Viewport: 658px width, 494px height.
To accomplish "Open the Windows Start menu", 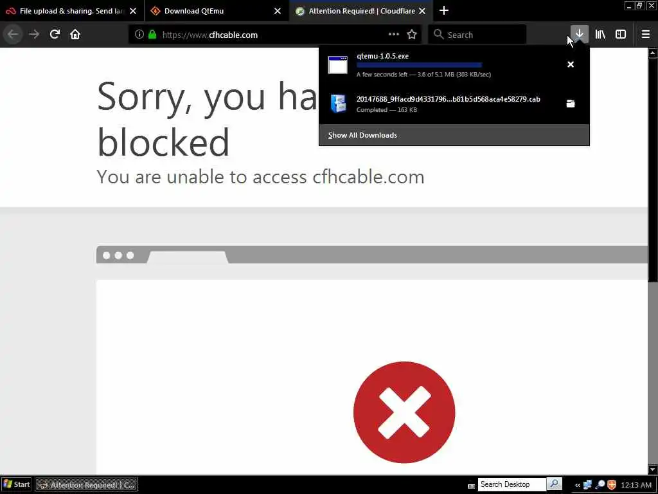I will [16, 484].
